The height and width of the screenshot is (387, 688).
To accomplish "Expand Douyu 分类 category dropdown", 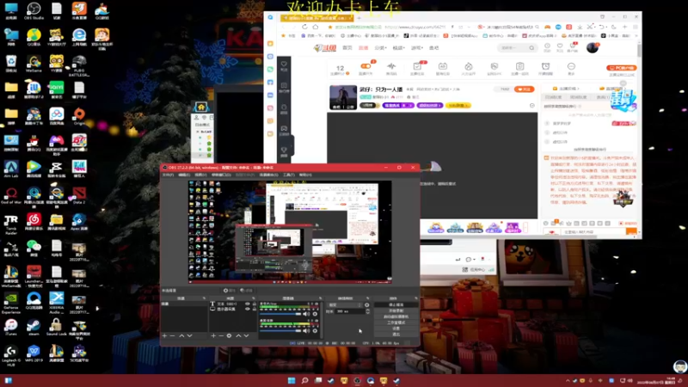I will click(380, 48).
